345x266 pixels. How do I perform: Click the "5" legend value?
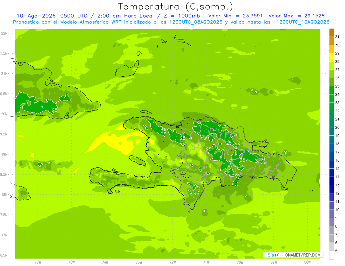[x=336, y=251]
